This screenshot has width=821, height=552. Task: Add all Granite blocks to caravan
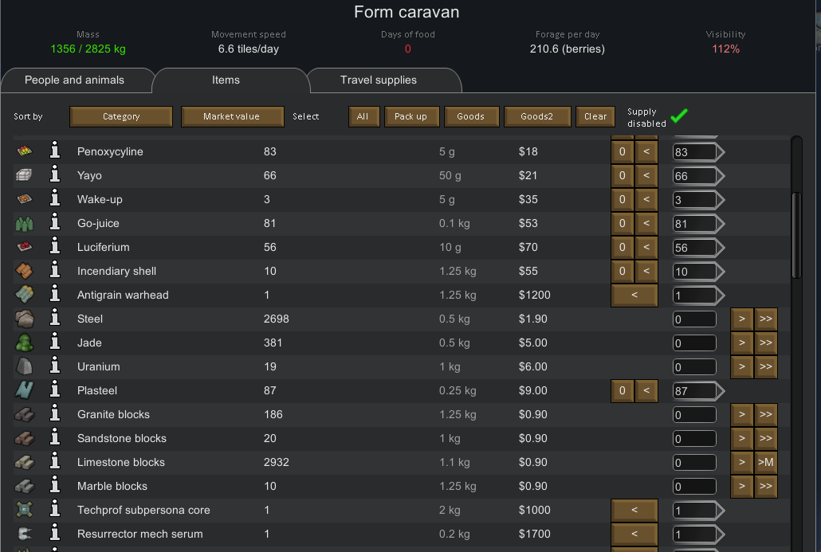765,414
